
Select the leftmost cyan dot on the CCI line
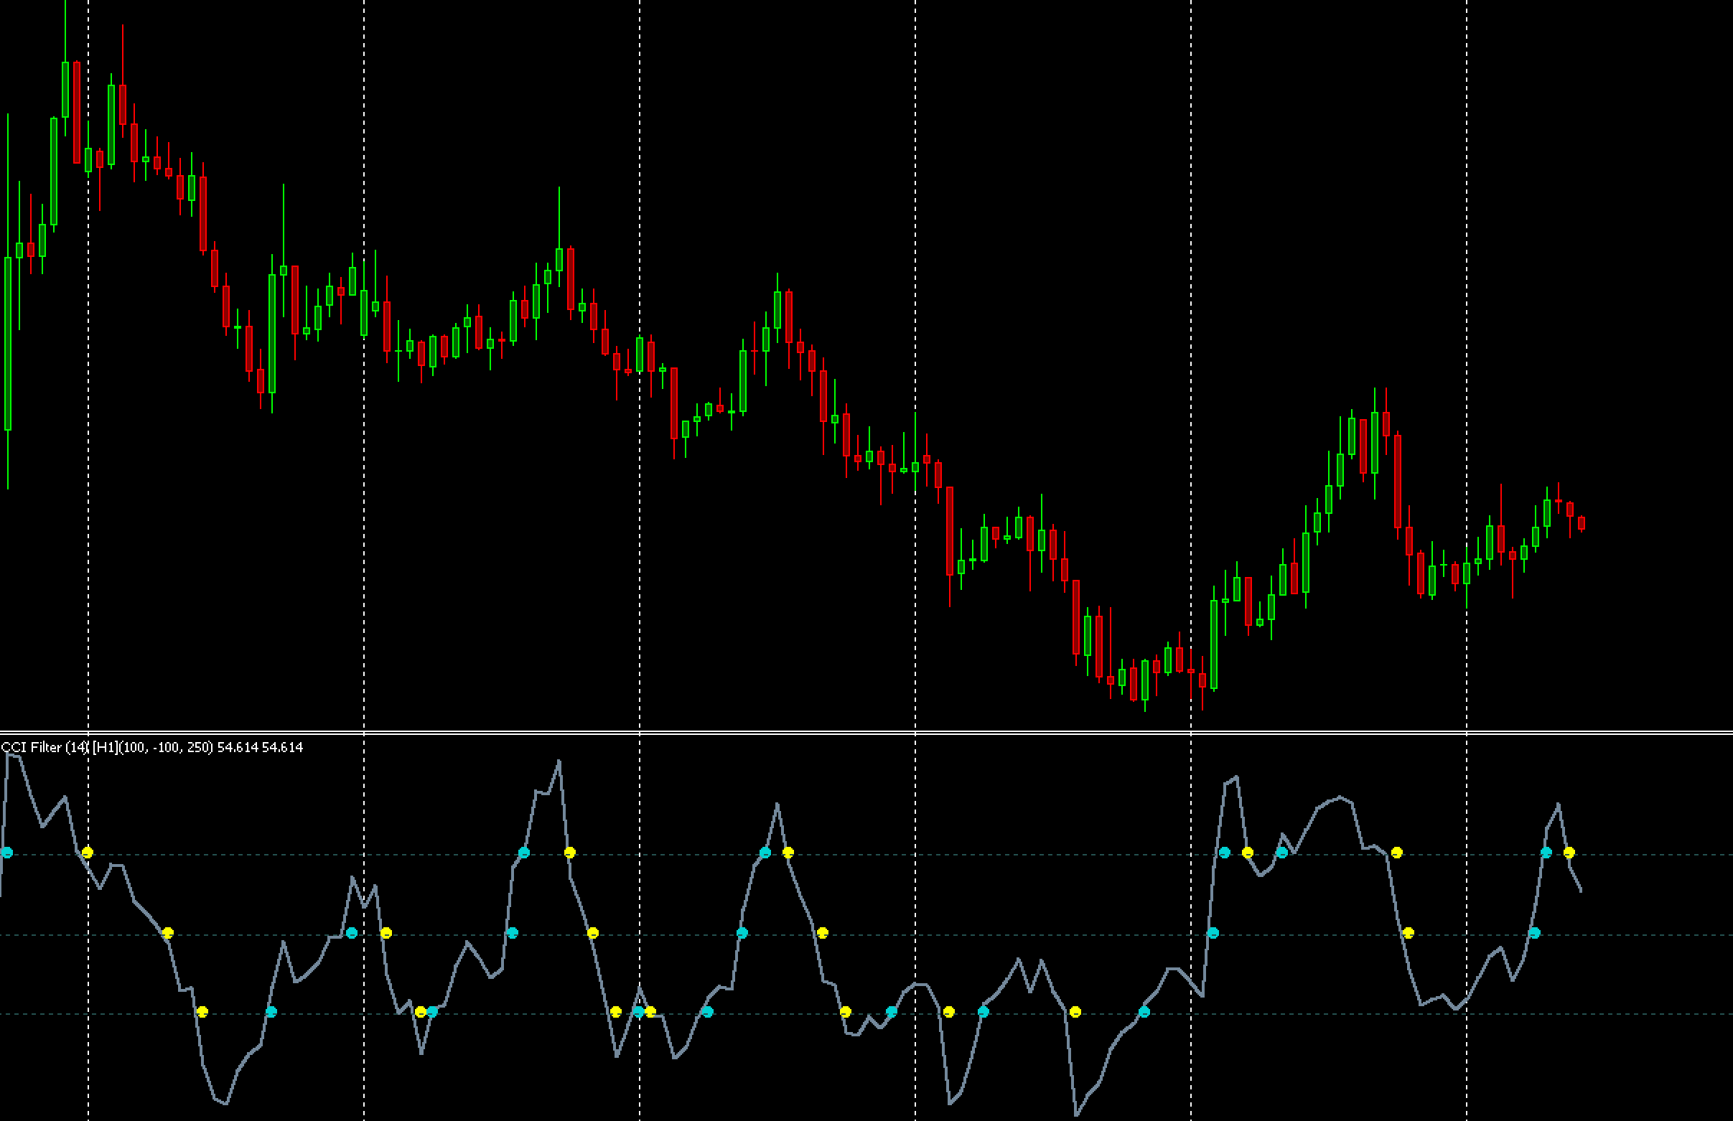7,853
